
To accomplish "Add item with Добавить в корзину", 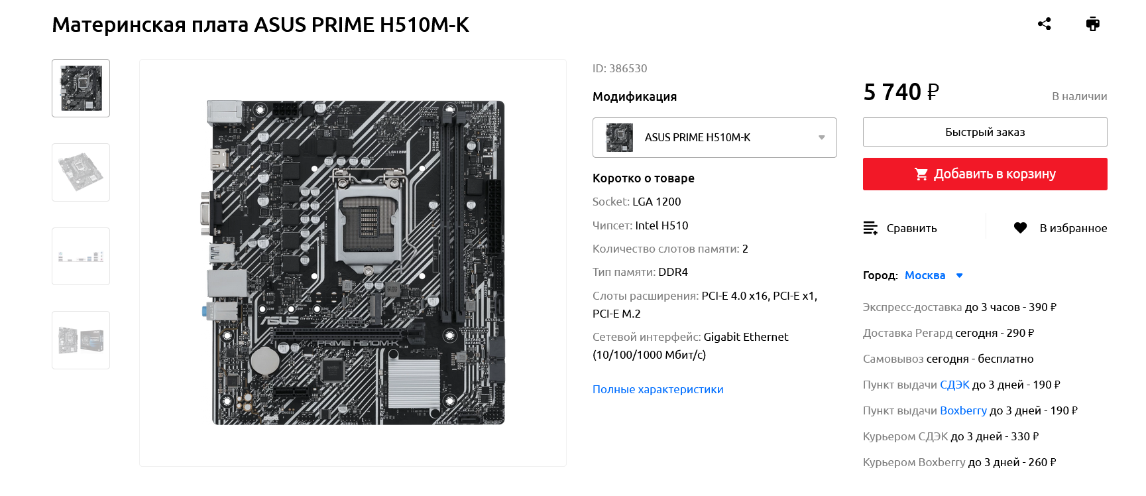I will point(985,174).
